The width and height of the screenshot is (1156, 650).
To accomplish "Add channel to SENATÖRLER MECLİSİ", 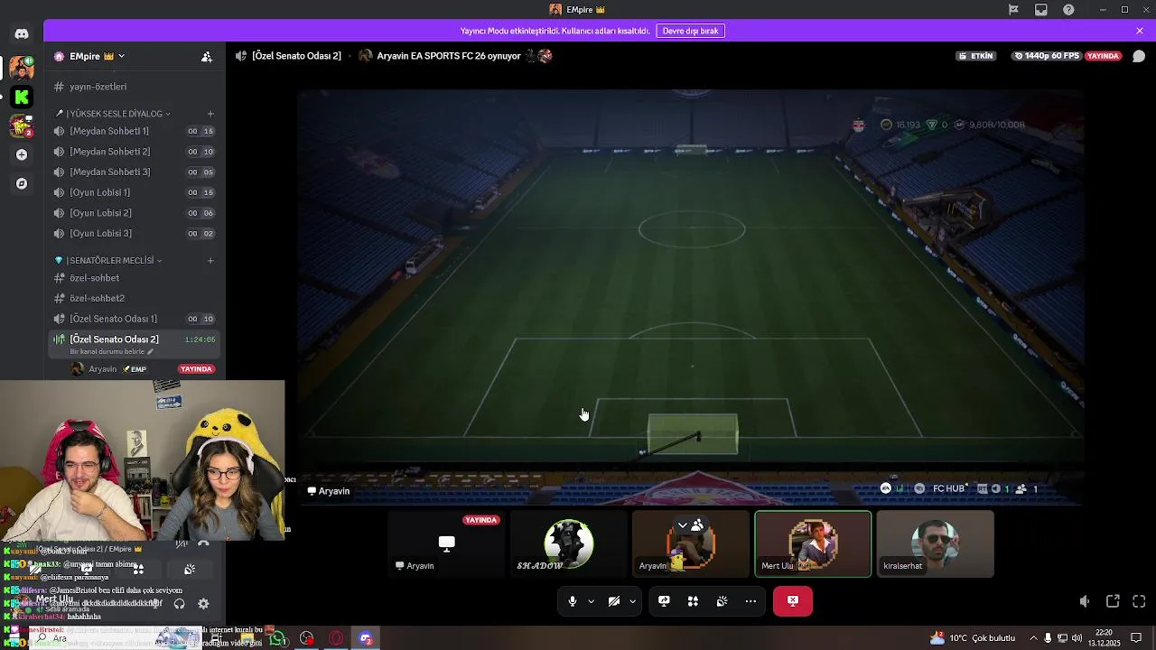I will coord(210,261).
